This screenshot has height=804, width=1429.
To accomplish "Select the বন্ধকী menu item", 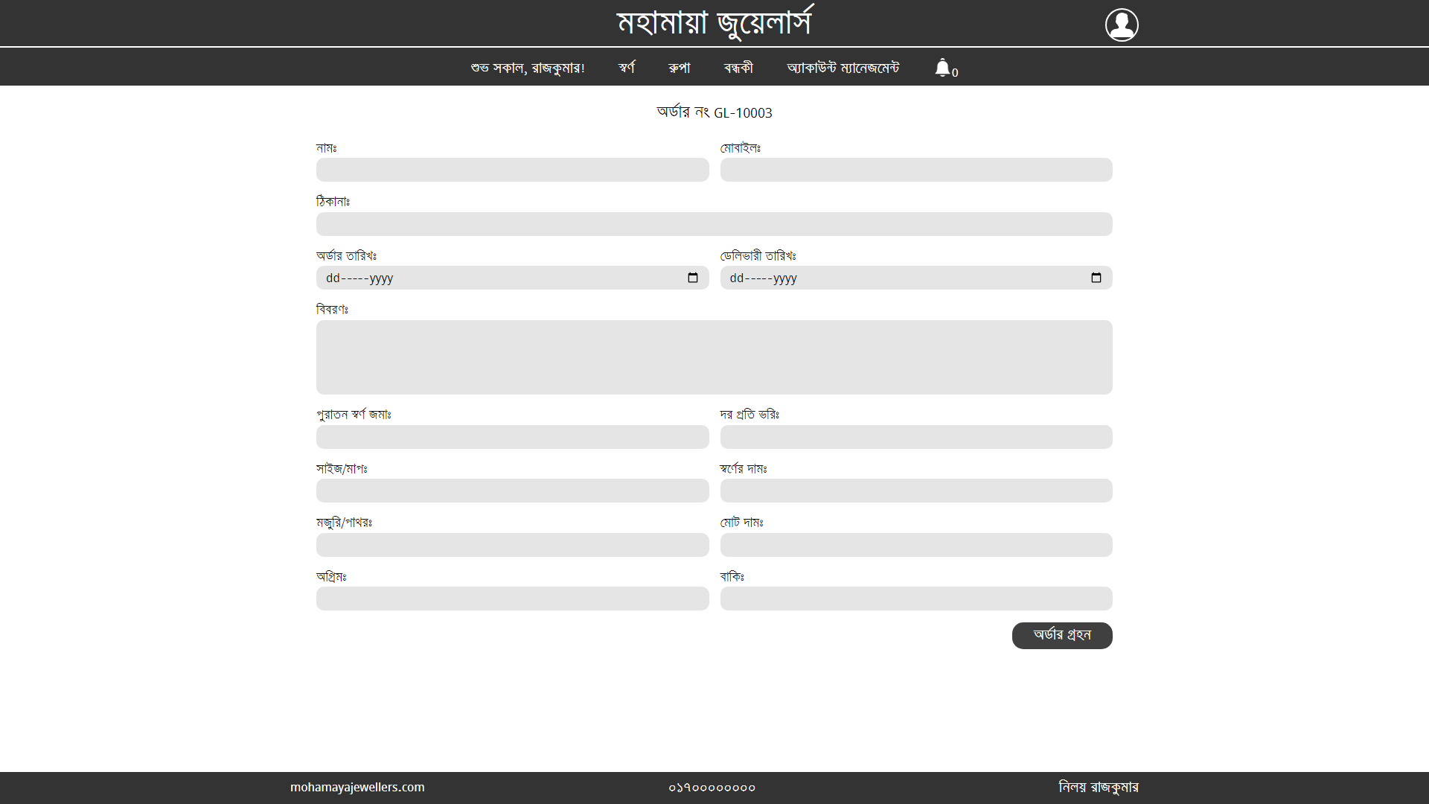I will [738, 68].
